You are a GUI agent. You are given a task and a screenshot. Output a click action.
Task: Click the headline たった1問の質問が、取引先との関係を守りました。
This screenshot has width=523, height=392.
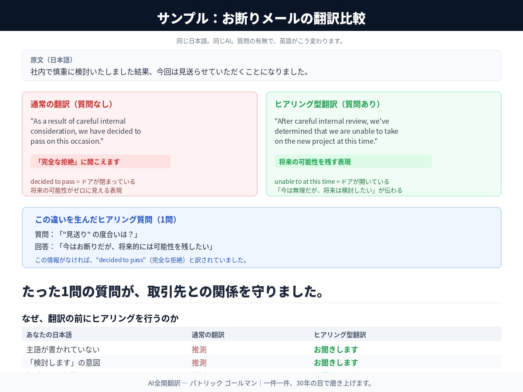pyautogui.click(x=174, y=291)
